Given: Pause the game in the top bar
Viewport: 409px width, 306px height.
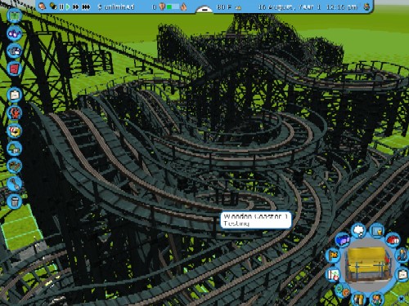Looking at the screenshot, I should click(x=61, y=7).
